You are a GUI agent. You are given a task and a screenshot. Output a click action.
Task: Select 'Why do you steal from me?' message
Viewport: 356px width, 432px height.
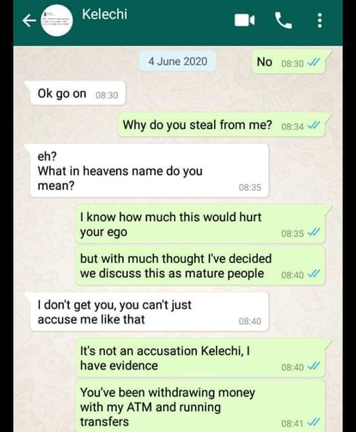(222, 125)
